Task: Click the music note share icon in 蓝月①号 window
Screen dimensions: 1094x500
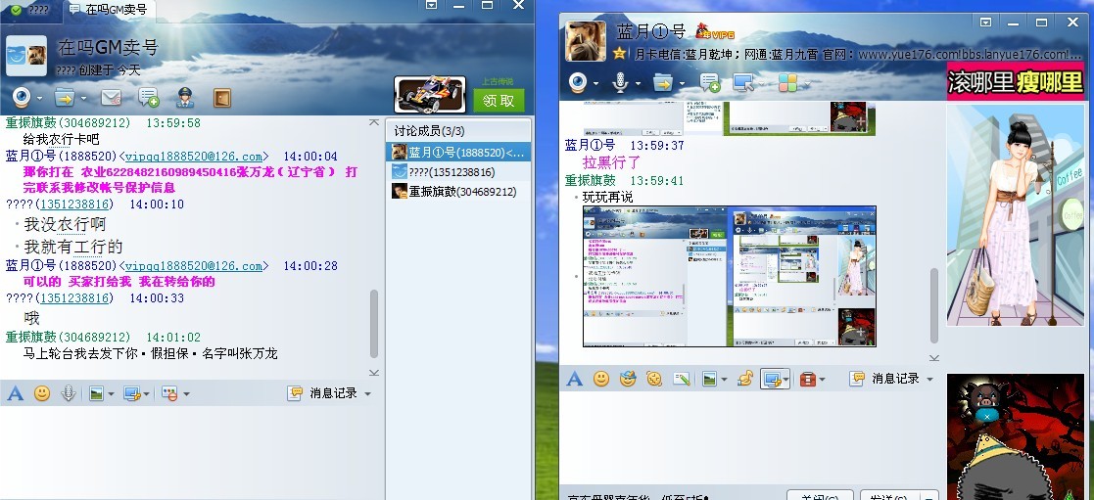Action: (x=746, y=379)
